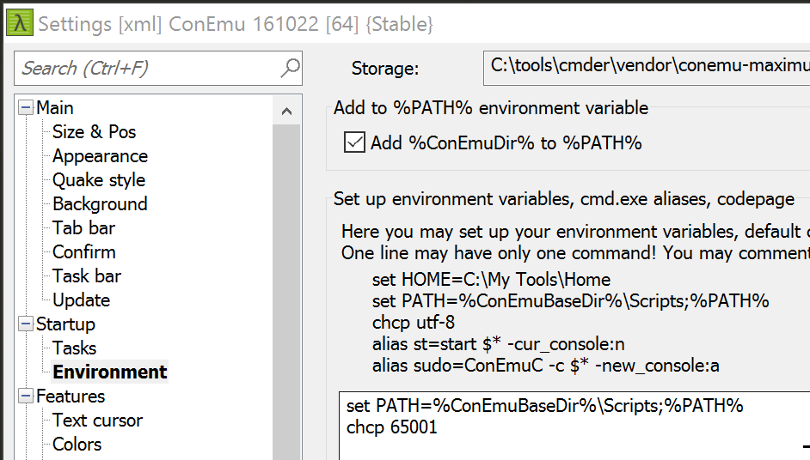Screen dimensions: 810x460
Task: Click the search magnifier icon
Action: point(290,68)
